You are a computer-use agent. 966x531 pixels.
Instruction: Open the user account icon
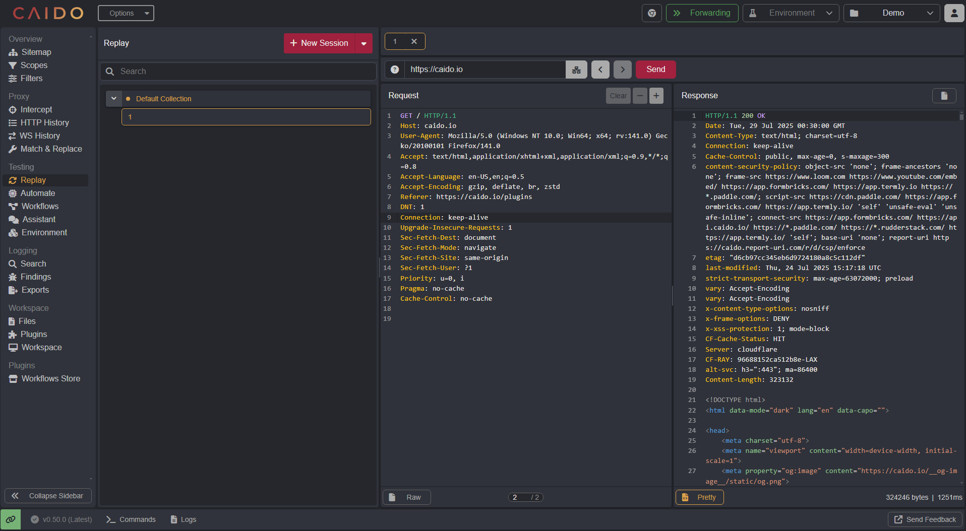coord(954,13)
